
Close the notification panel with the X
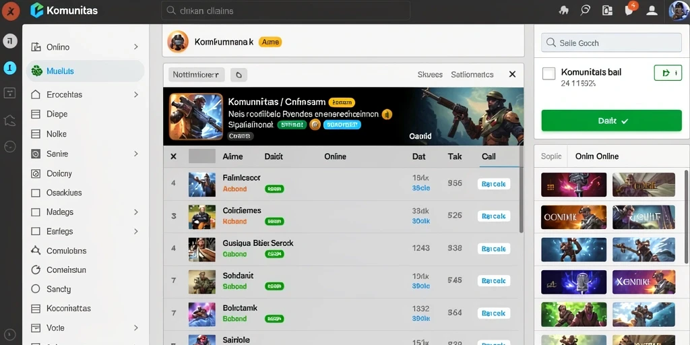(x=512, y=74)
